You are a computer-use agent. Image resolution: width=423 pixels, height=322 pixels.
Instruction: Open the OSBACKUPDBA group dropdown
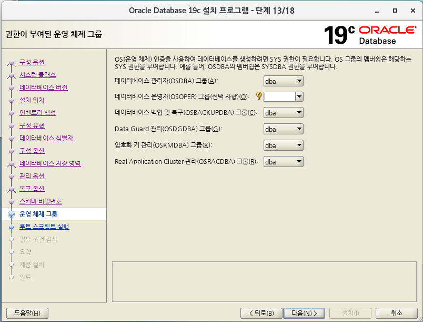pos(283,113)
